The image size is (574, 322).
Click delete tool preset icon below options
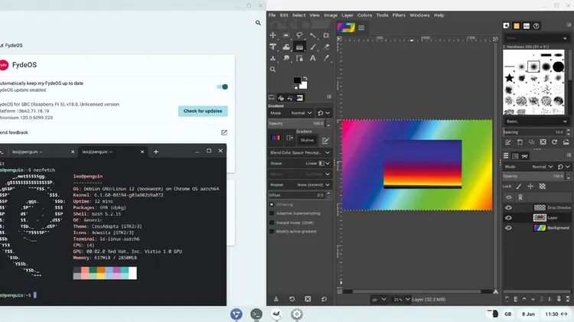[x=308, y=299]
